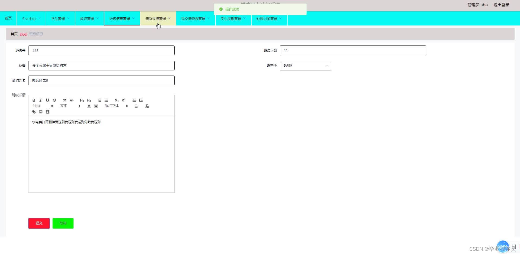Open the text alignment options
520x254 pixels.
coord(136,106)
